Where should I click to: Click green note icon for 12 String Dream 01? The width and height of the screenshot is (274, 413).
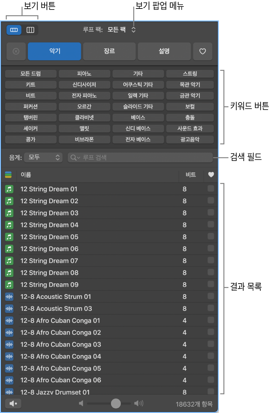[9, 189]
